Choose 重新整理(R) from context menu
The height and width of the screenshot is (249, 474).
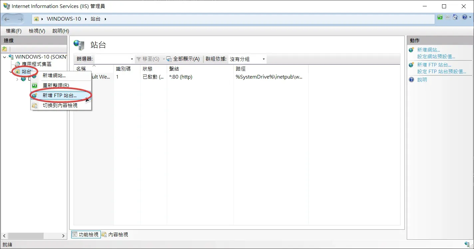(x=56, y=86)
